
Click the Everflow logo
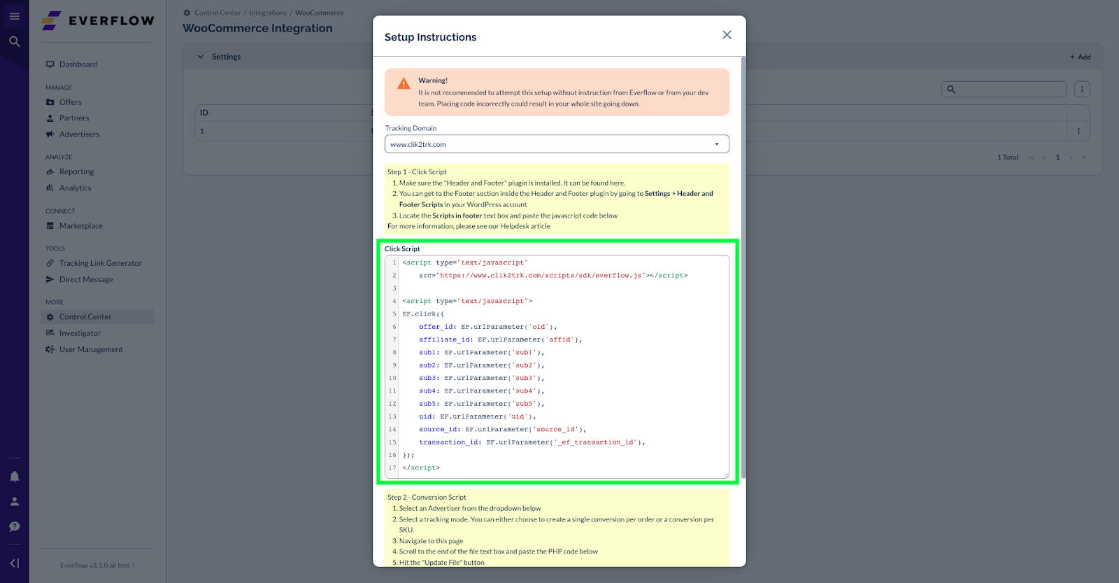[98, 21]
